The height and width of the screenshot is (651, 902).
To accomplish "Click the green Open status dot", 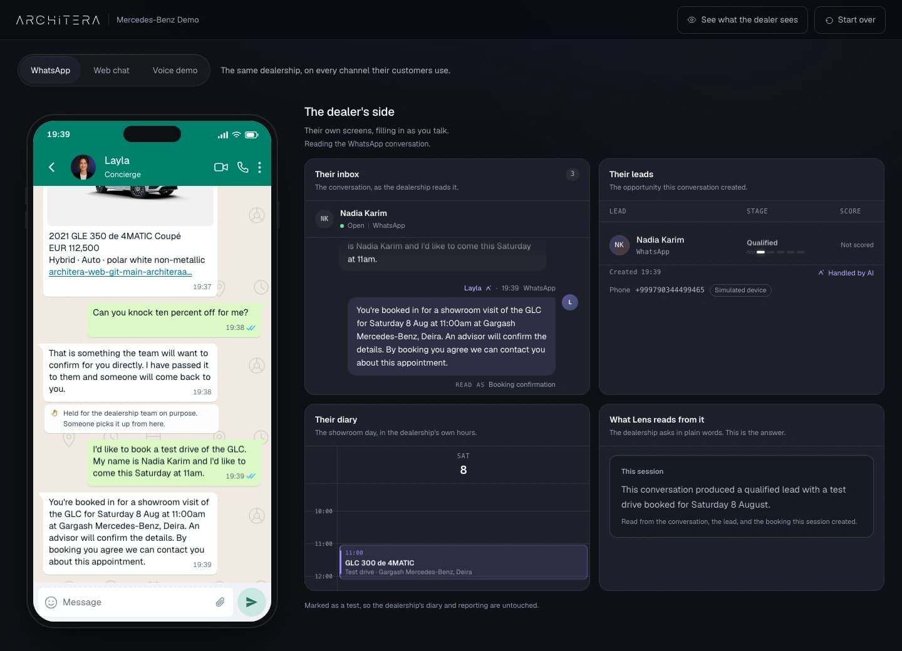I will (342, 226).
